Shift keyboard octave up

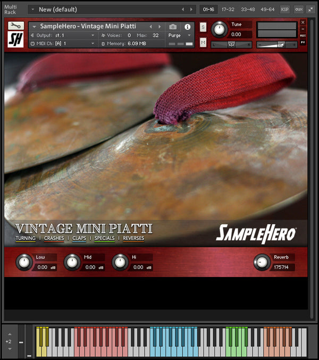click(x=10, y=334)
